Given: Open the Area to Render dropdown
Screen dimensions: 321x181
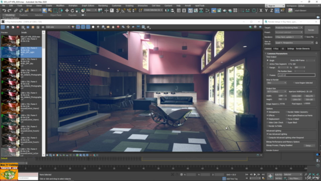Looking at the screenshot, I should click(x=276, y=83).
